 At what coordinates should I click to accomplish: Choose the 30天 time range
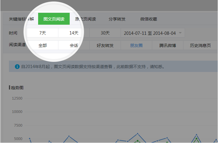click(105, 33)
